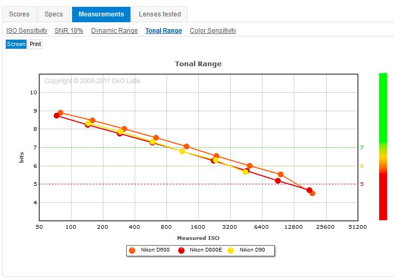
Task: Switch to the Specs tab
Action: point(54,14)
